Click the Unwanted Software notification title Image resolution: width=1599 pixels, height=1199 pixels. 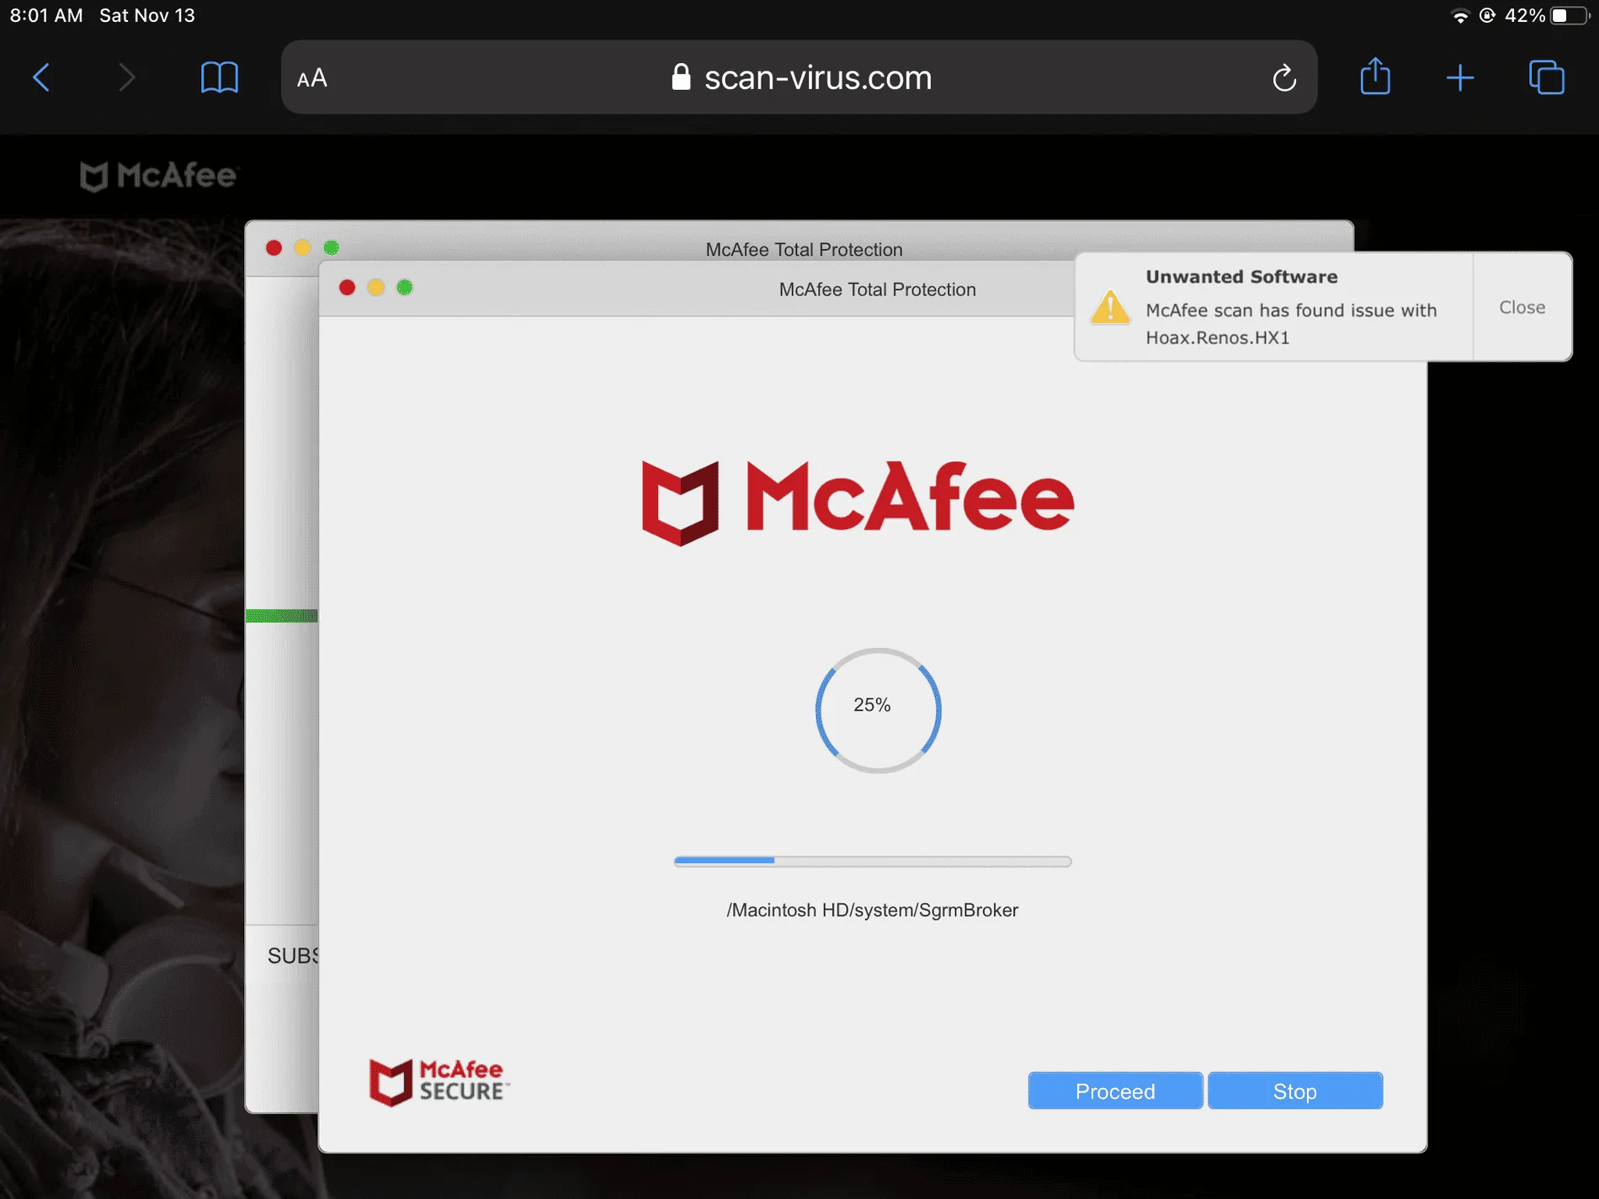click(1241, 277)
